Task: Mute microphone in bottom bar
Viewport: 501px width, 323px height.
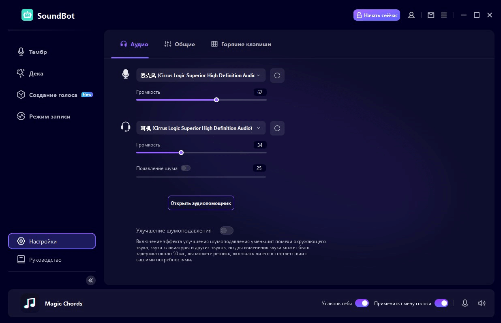Action: (x=465, y=303)
